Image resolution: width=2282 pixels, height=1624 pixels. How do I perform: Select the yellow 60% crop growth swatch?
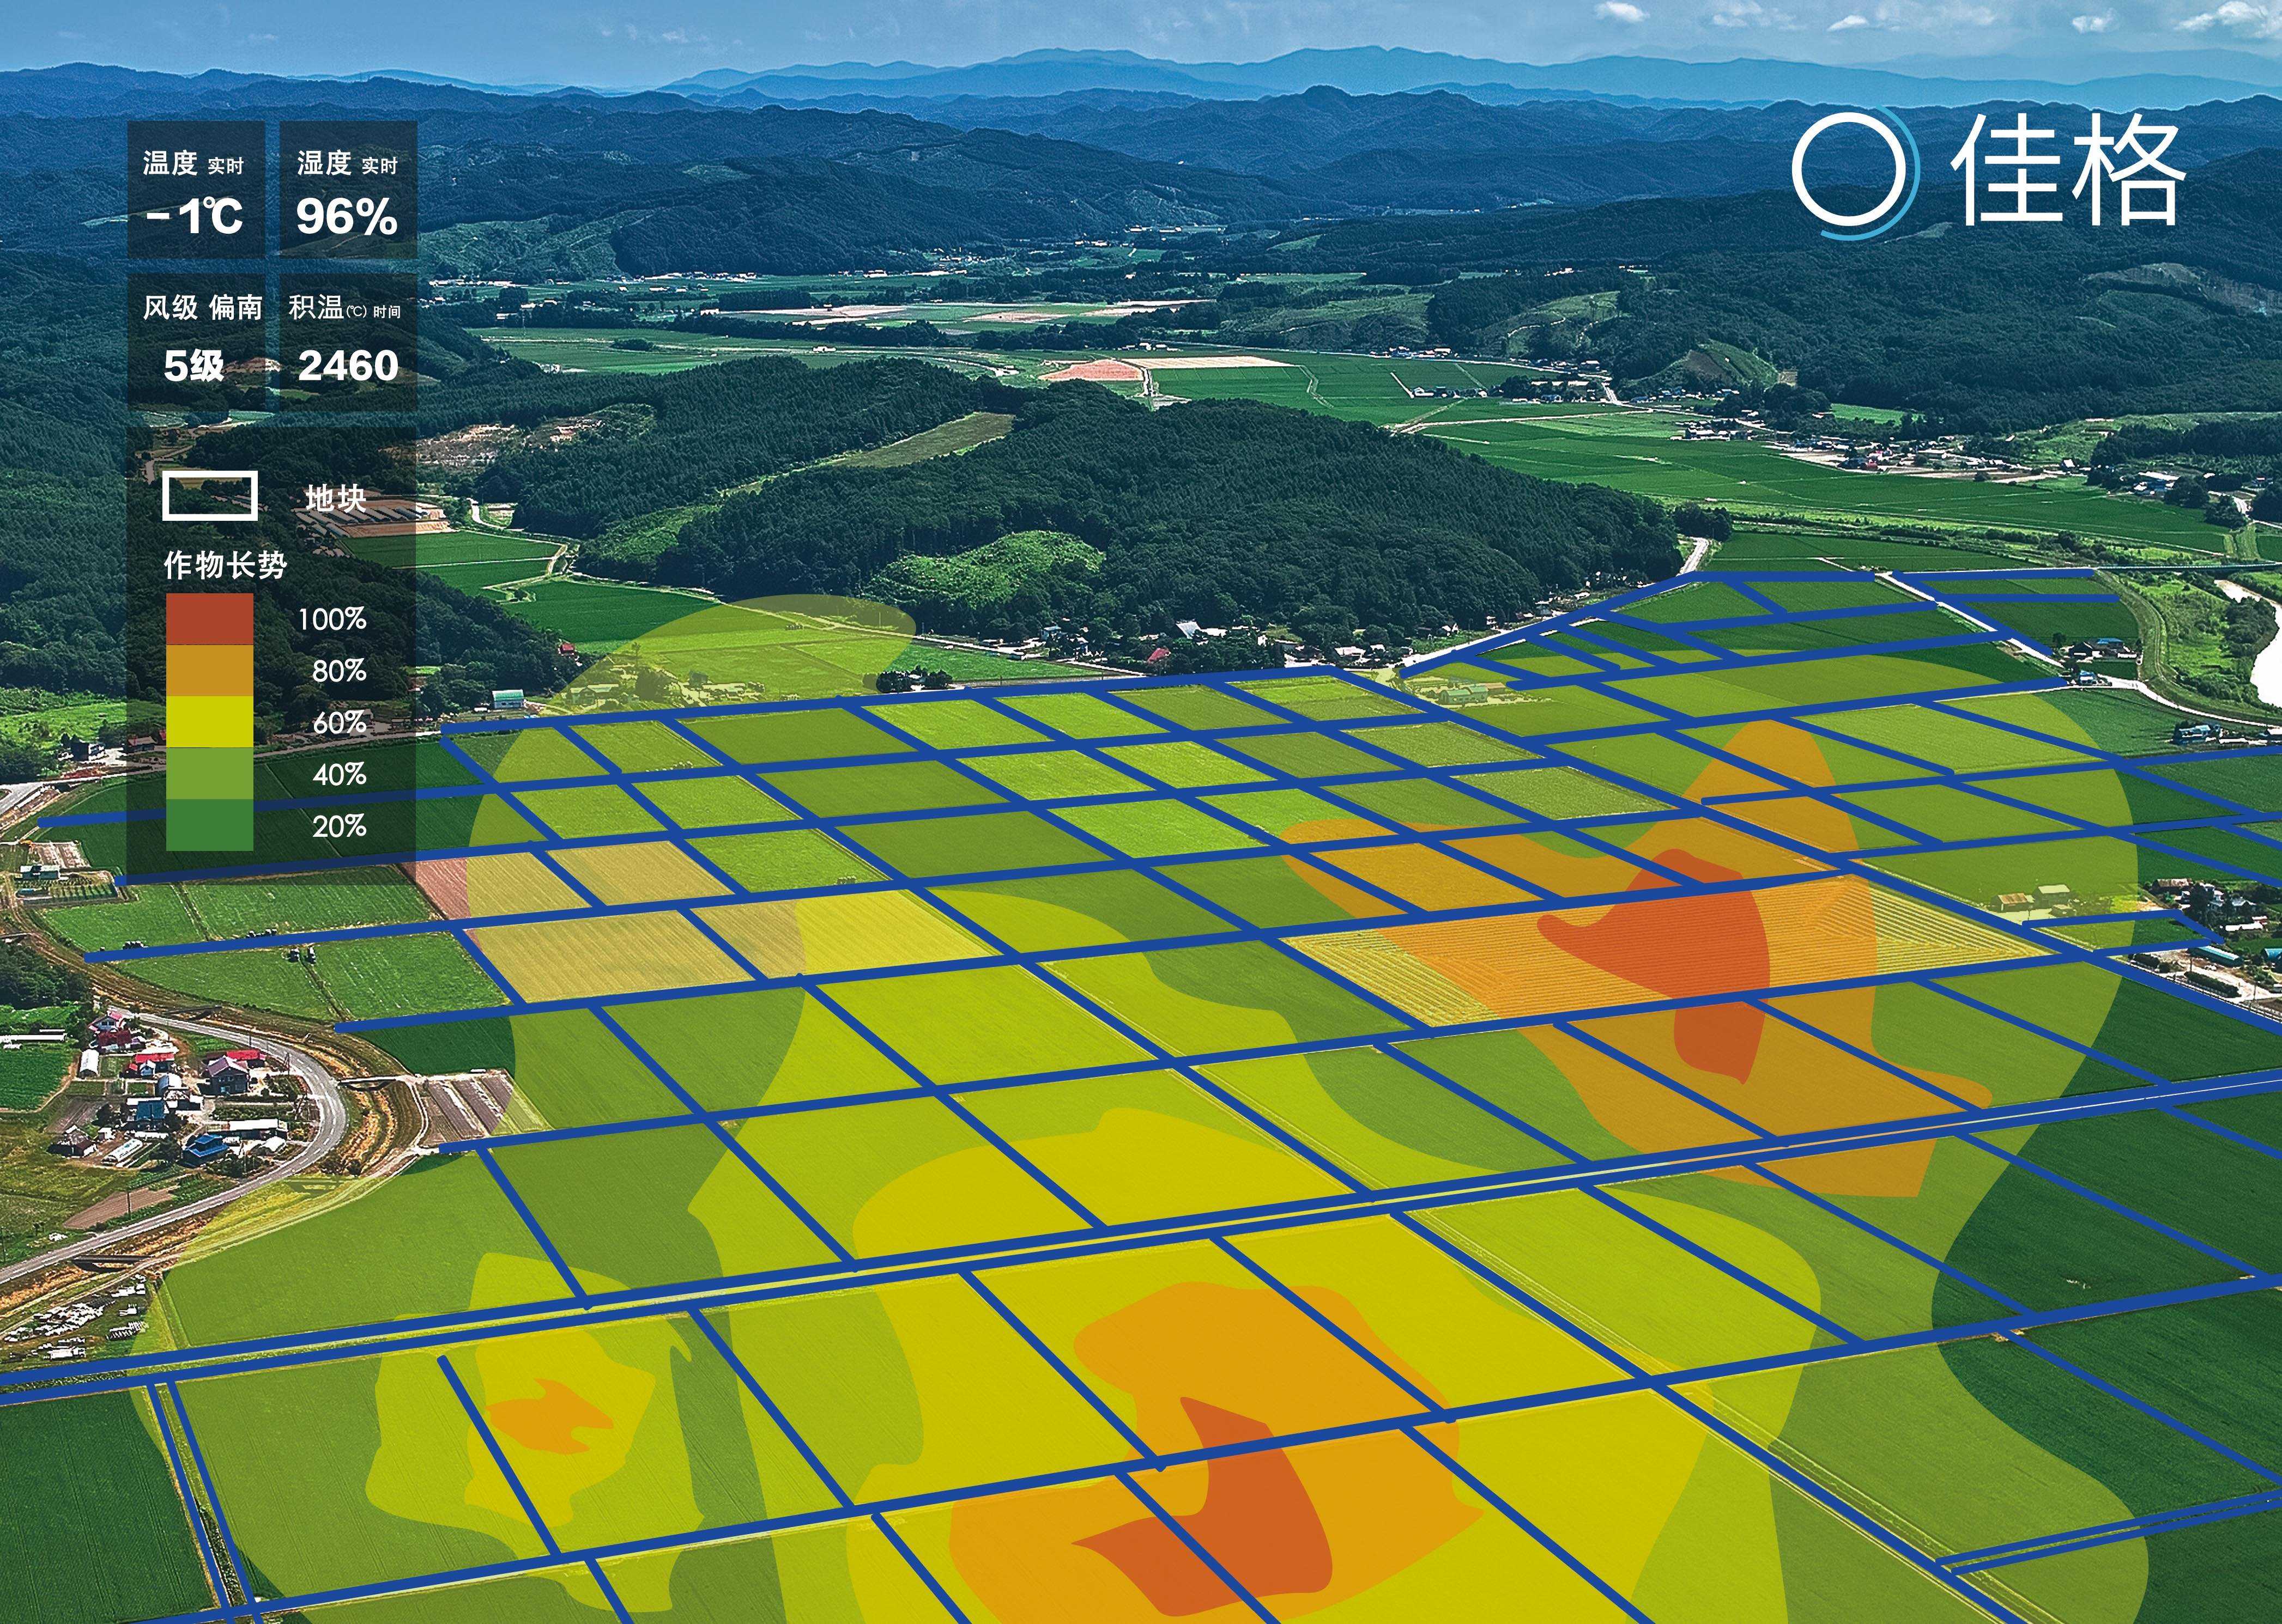click(x=209, y=722)
